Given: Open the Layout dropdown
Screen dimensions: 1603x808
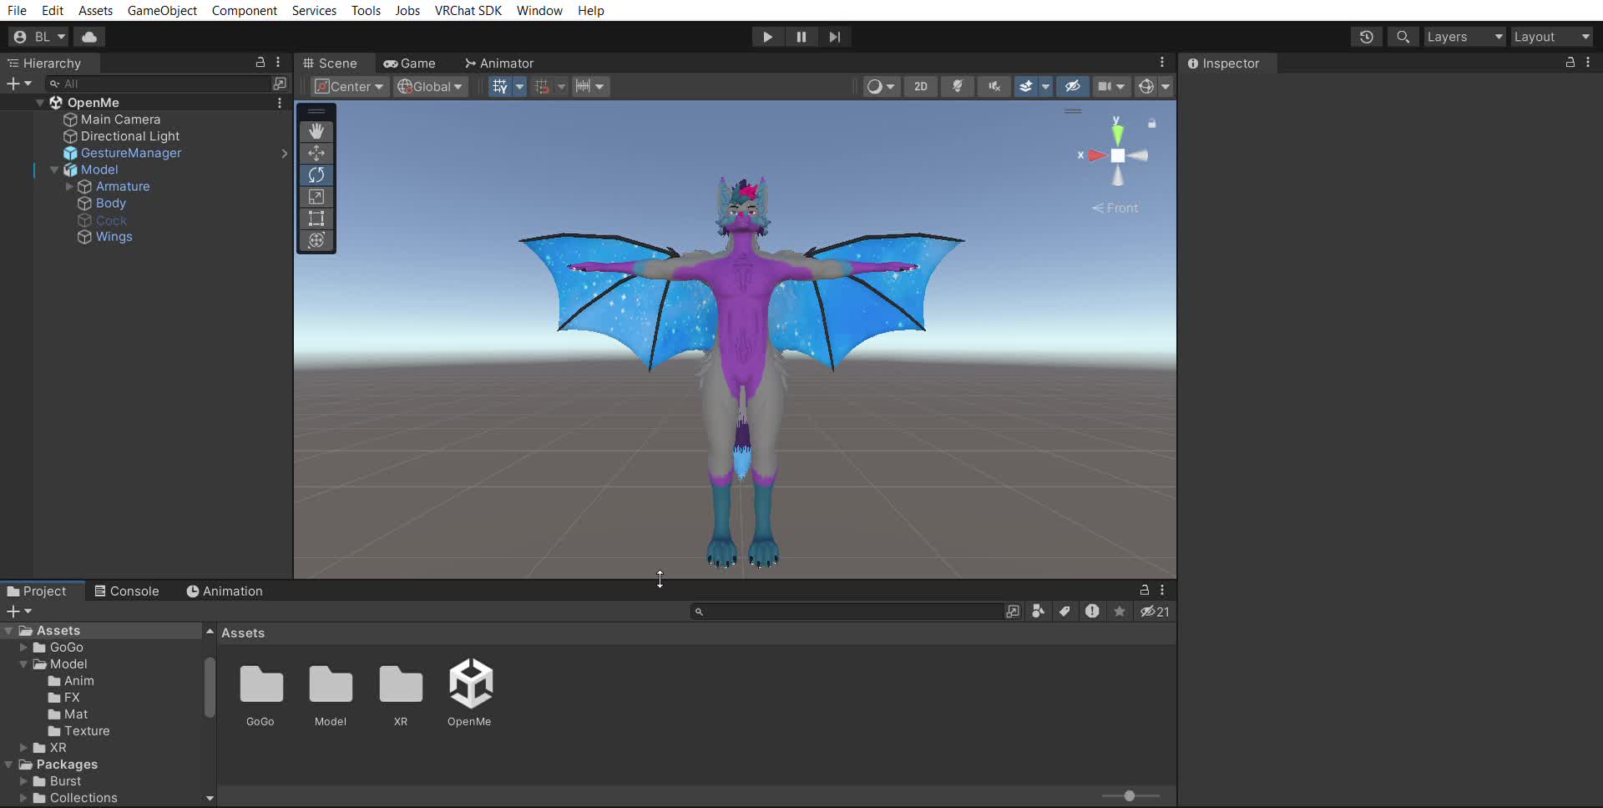Looking at the screenshot, I should coord(1551,37).
